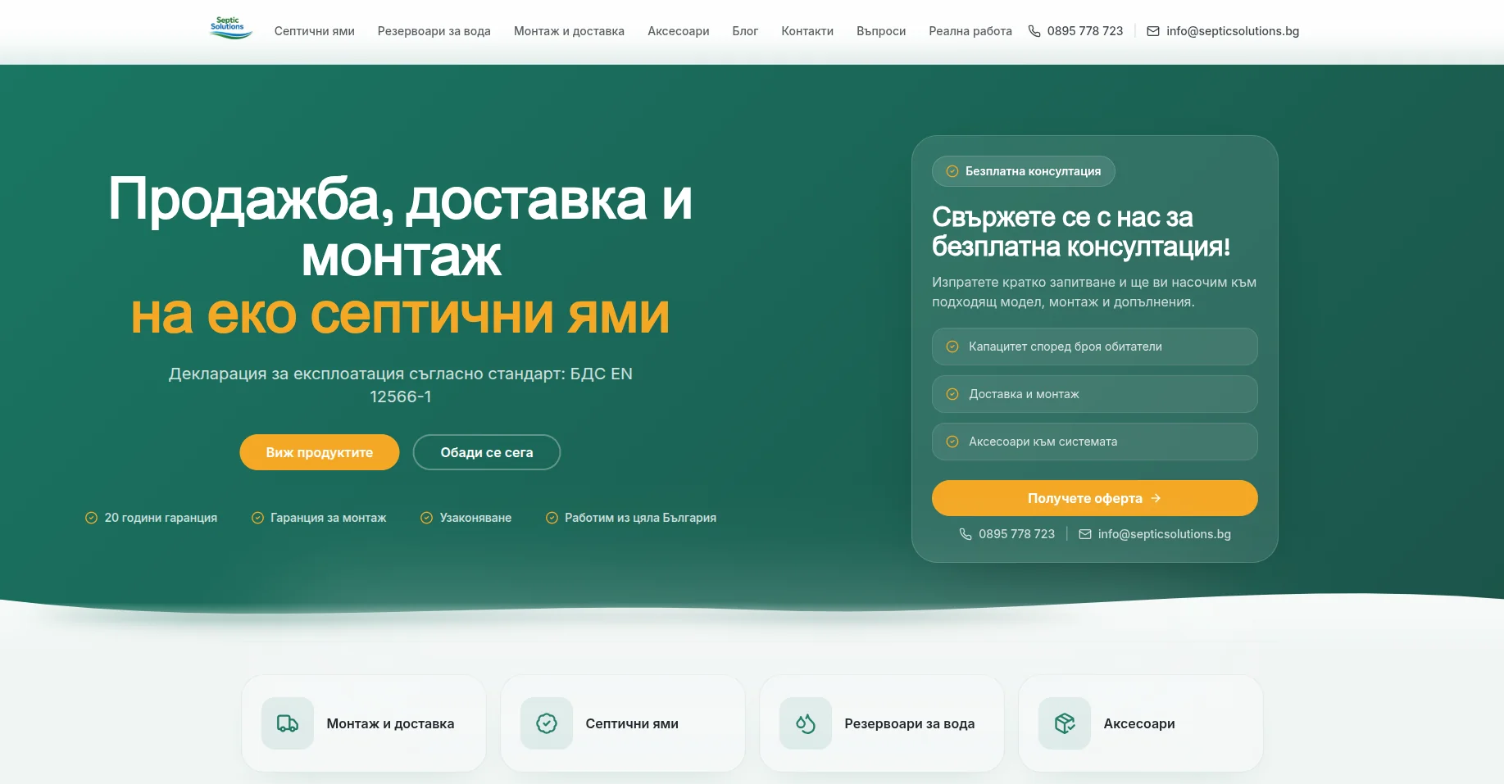1504x784 pixels.
Task: Click envelope icon in consultation card footer
Action: (1085, 534)
